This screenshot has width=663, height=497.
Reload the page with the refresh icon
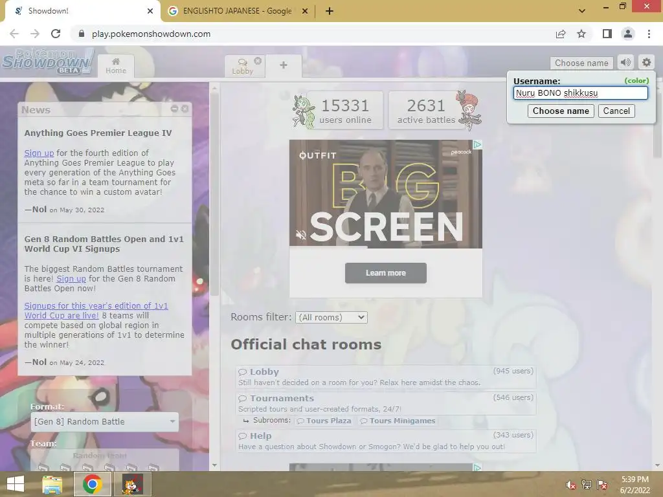56,34
